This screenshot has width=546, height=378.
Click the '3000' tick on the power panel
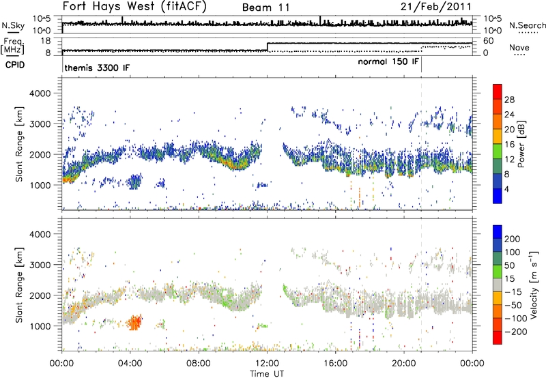coord(42,124)
